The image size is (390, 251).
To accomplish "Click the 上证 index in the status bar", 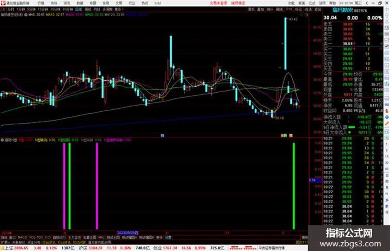I will [x=9, y=248].
